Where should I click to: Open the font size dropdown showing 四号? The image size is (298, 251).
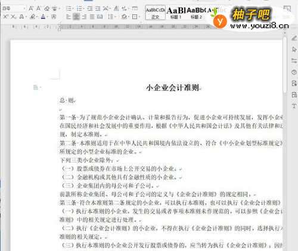pos(14,8)
